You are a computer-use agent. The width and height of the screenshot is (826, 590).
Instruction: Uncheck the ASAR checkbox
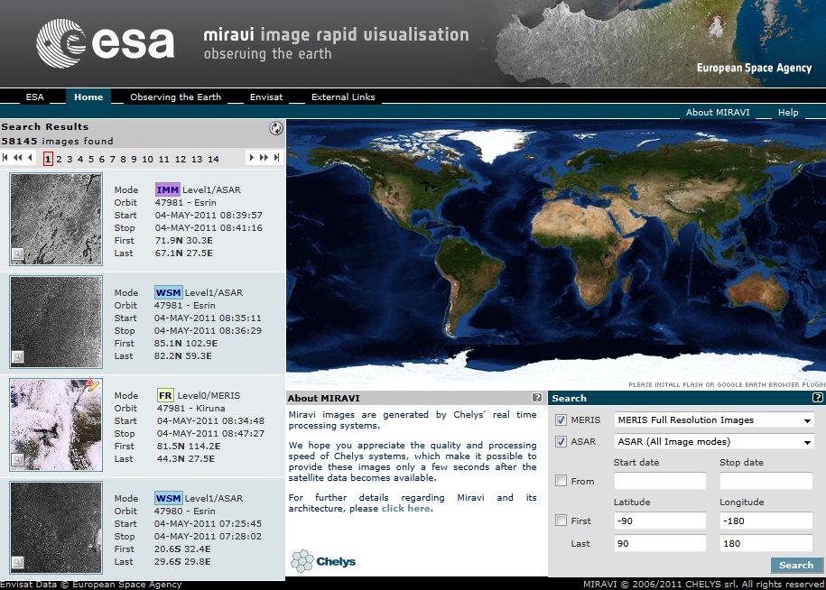pos(561,441)
